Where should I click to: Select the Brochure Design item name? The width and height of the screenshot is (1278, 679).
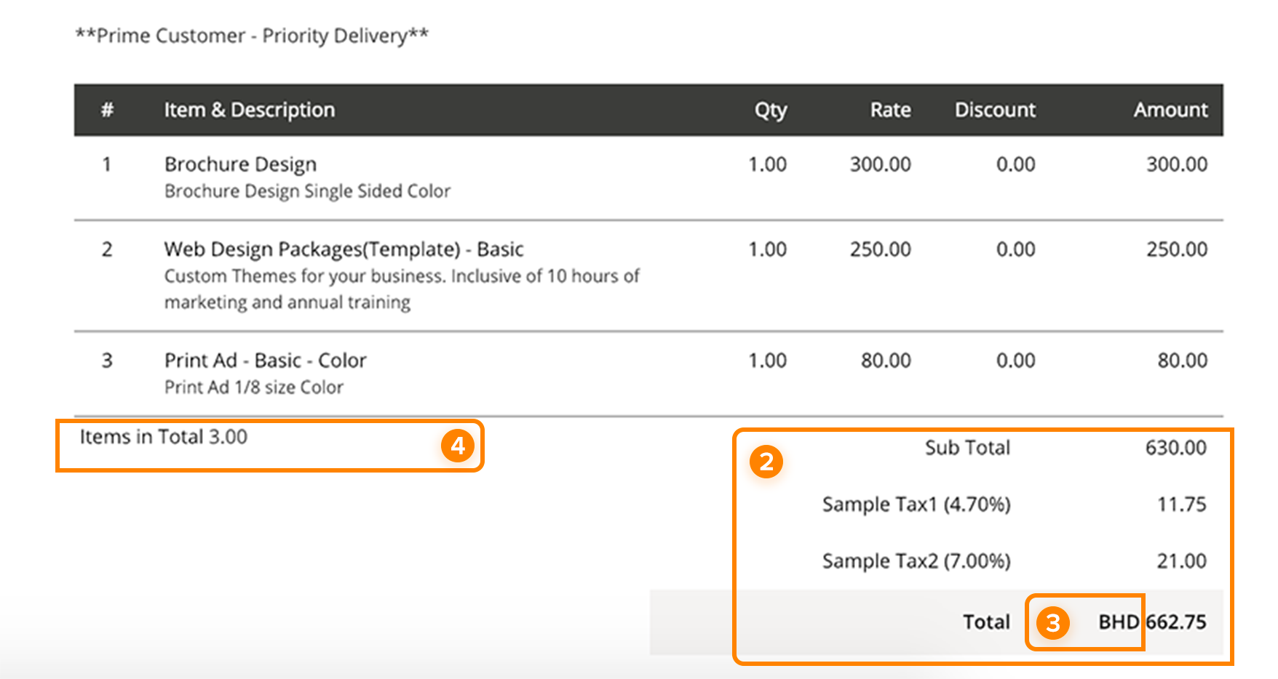point(240,164)
